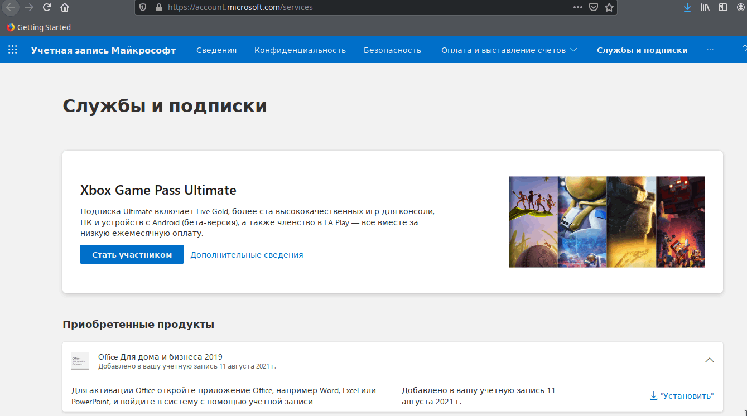Image resolution: width=747 pixels, height=416 pixels.
Task: Click the "Установить" download link
Action: click(682, 396)
